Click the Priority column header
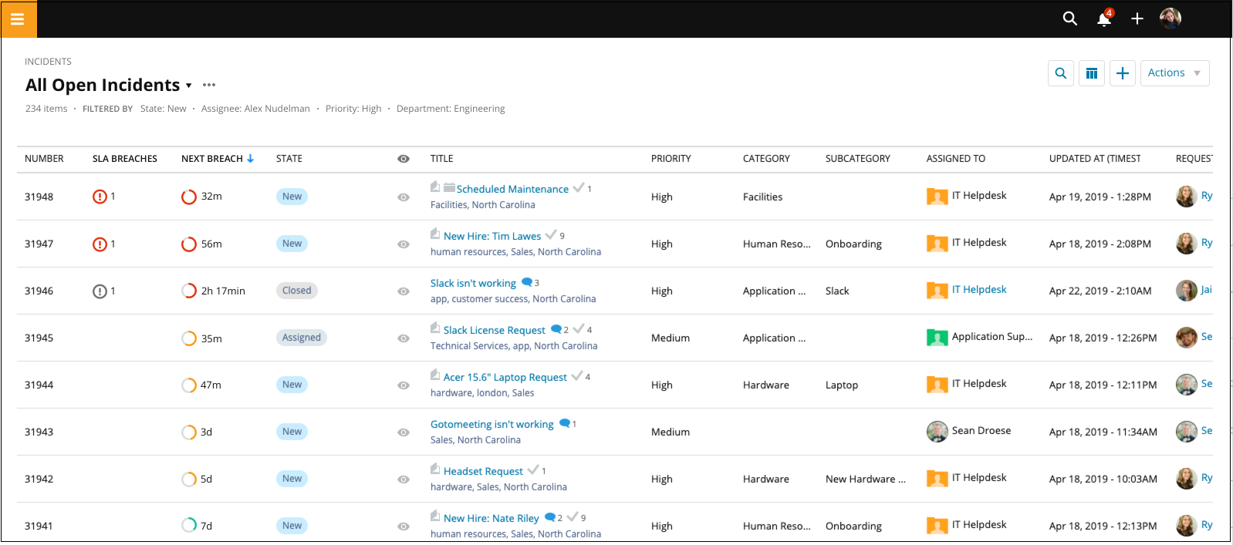 pos(671,159)
